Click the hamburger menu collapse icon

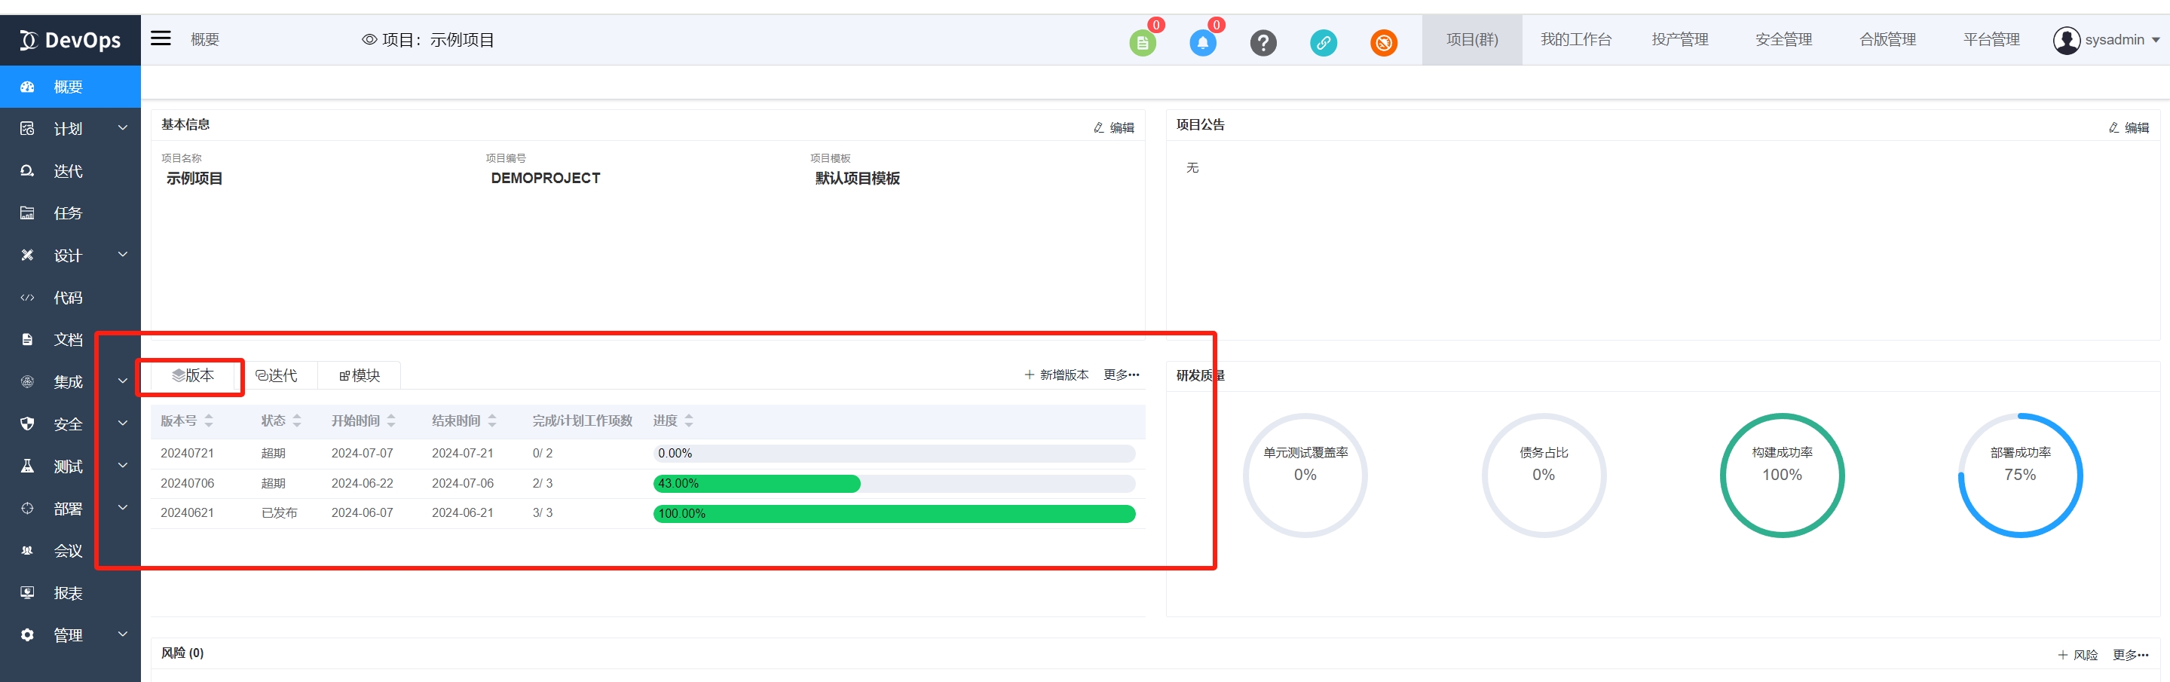click(160, 38)
